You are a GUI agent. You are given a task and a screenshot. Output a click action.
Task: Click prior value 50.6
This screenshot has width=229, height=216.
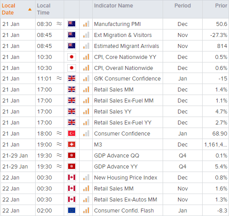(222, 24)
